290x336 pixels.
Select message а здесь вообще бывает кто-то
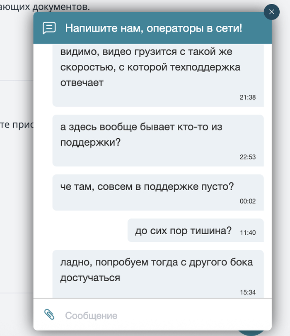pos(141,135)
